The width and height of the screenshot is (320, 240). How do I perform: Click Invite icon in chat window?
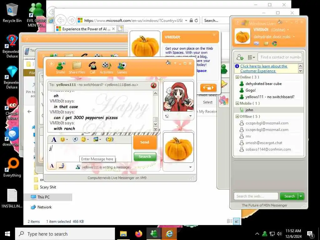point(61,67)
